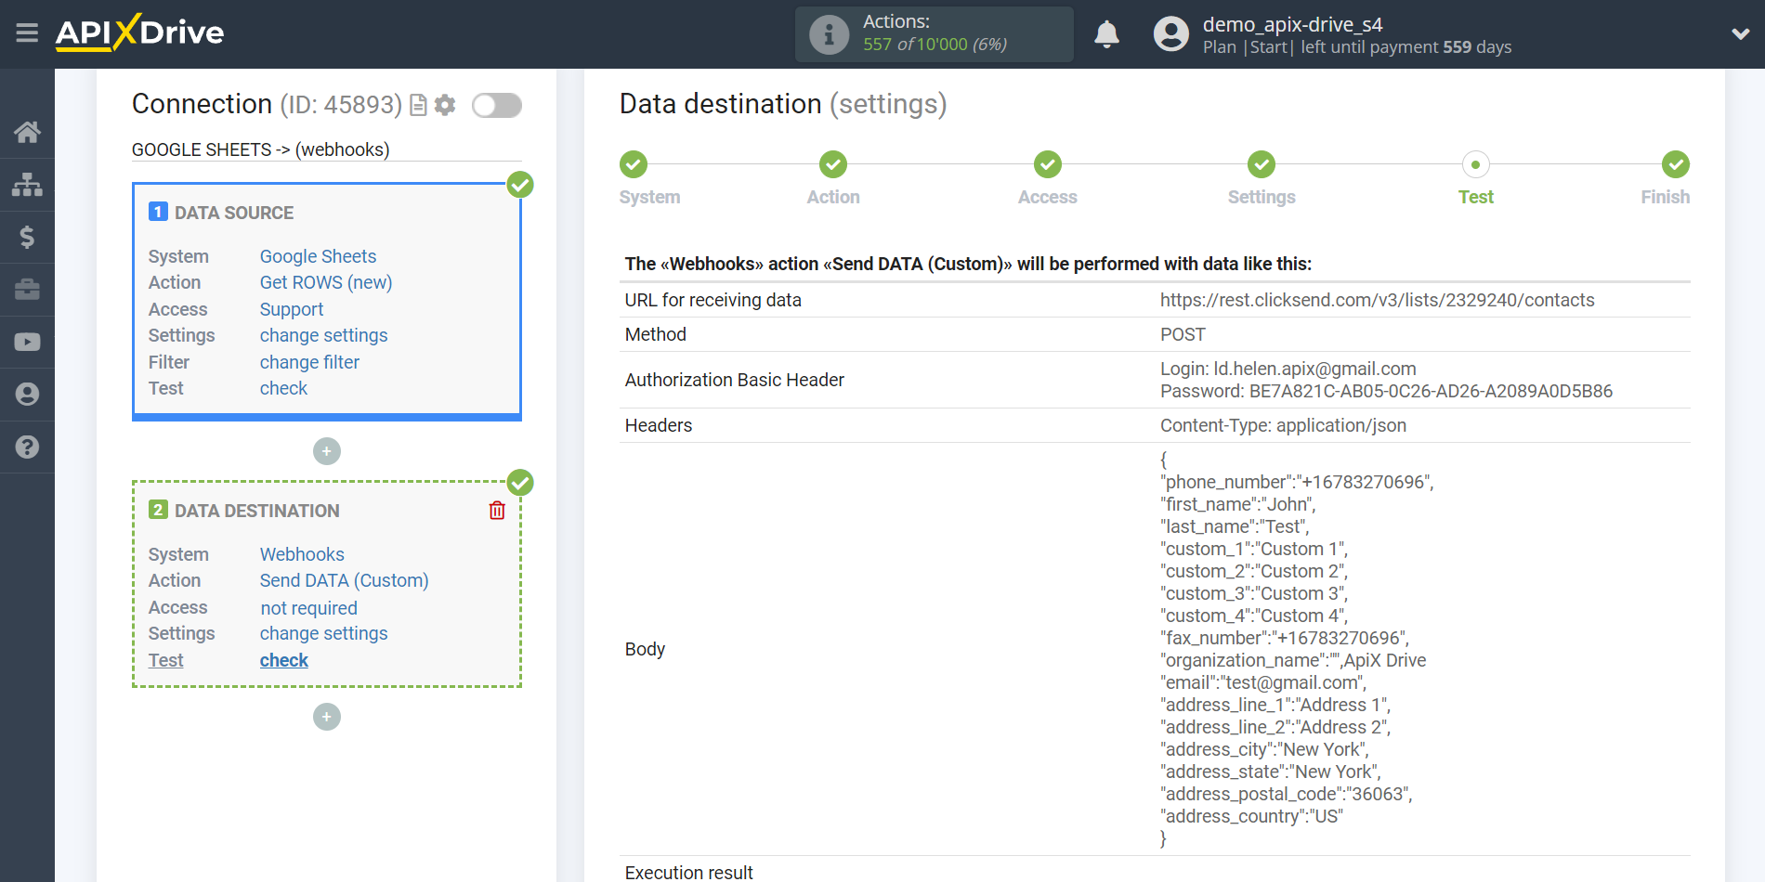Click GOOGLE SHEETS -> (webhooks) title
The width and height of the screenshot is (1765, 882).
[x=260, y=149]
